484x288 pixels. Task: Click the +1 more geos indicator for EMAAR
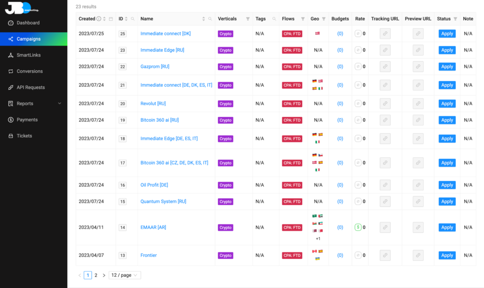[318, 239]
